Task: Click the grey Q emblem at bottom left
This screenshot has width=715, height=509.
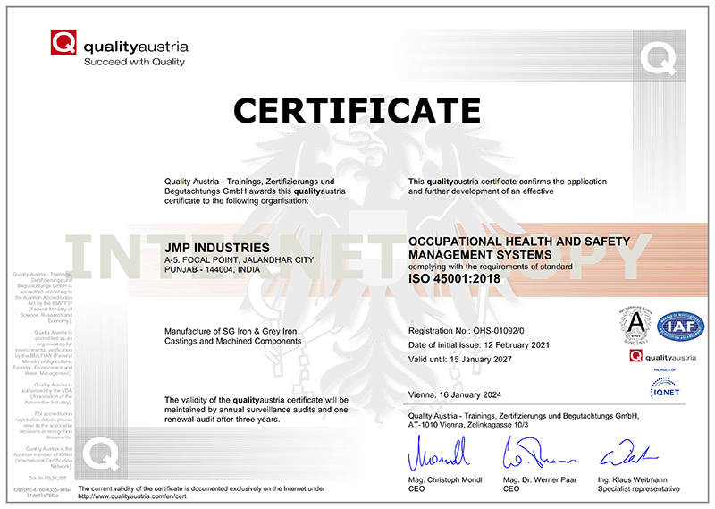Action: click(101, 454)
